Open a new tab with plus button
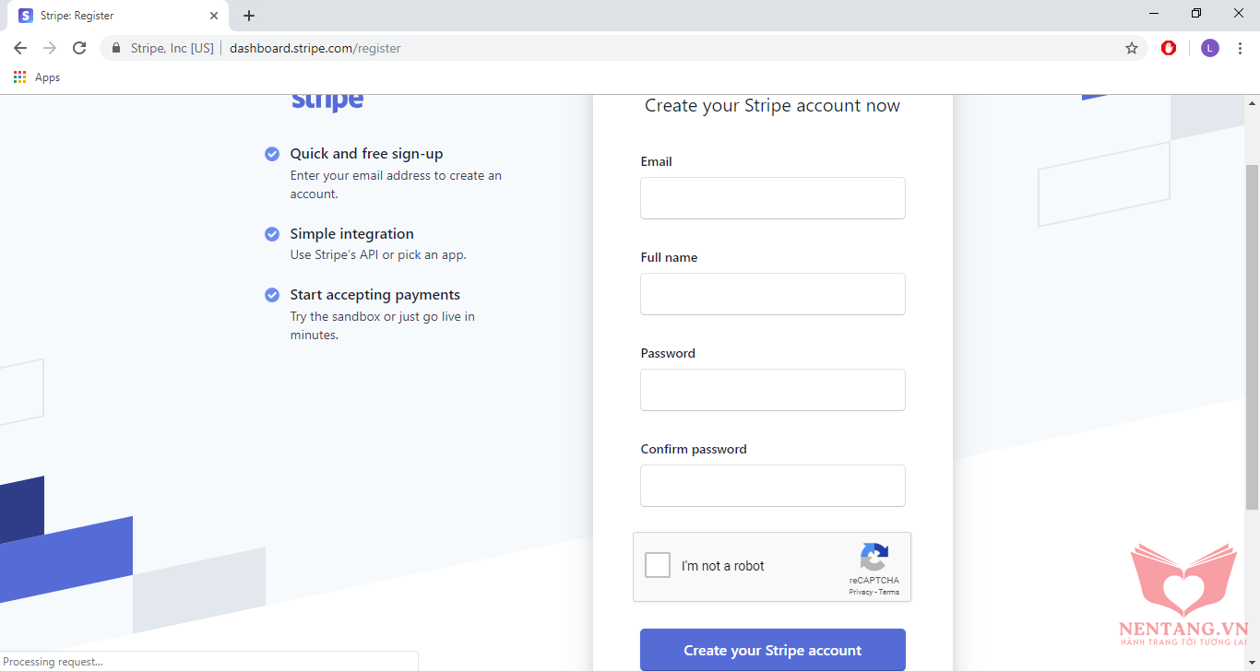The image size is (1260, 671). [249, 16]
